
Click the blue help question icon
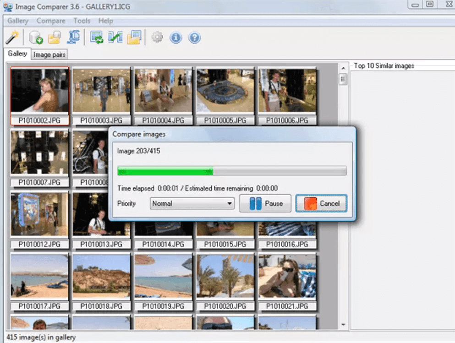click(x=194, y=38)
